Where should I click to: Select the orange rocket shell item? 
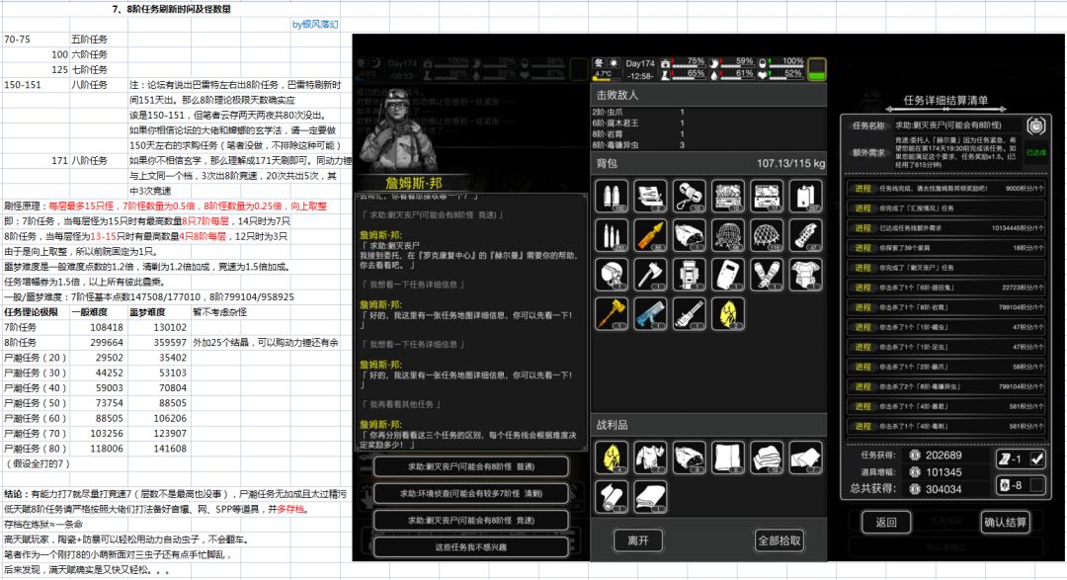tap(650, 235)
